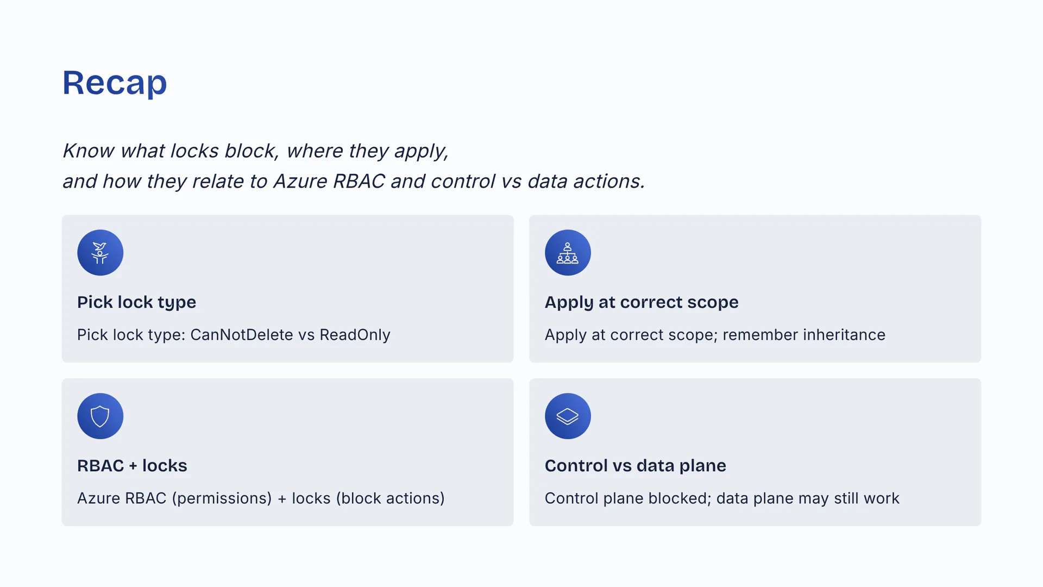The width and height of the screenshot is (1043, 587).
Task: Select the Recap slide title
Action: (x=115, y=83)
